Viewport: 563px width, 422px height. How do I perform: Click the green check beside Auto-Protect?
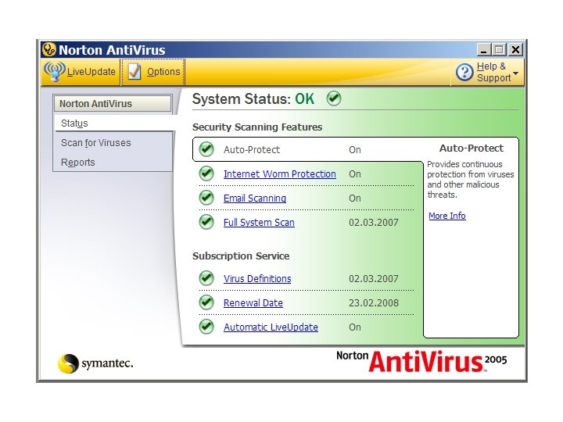[206, 149]
